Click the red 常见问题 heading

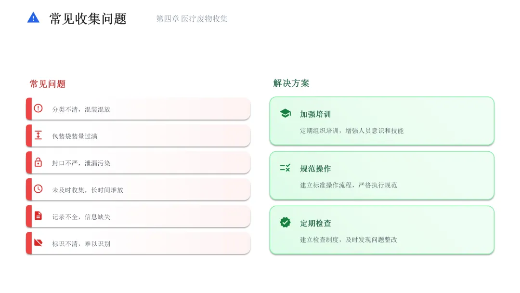click(x=48, y=84)
